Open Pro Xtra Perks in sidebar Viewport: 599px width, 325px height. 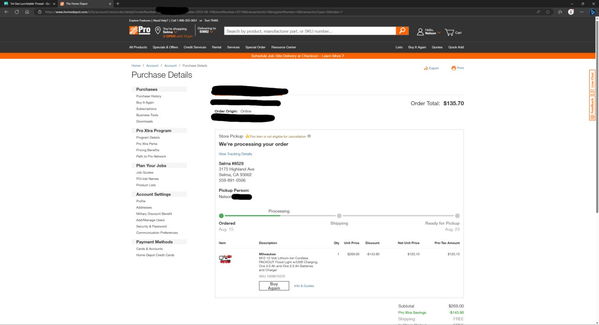pyautogui.click(x=147, y=144)
